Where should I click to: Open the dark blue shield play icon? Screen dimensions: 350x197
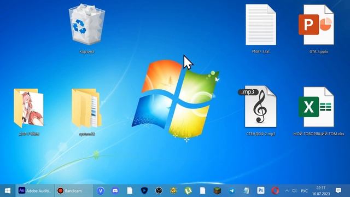(x=144, y=191)
